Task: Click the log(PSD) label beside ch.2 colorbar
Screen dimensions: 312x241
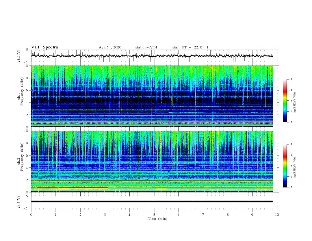Action: [295, 168]
